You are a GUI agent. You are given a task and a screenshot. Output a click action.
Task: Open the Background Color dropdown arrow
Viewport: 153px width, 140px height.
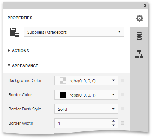point(113,80)
